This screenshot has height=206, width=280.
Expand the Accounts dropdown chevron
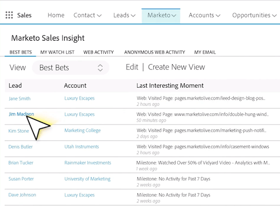pyautogui.click(x=218, y=16)
